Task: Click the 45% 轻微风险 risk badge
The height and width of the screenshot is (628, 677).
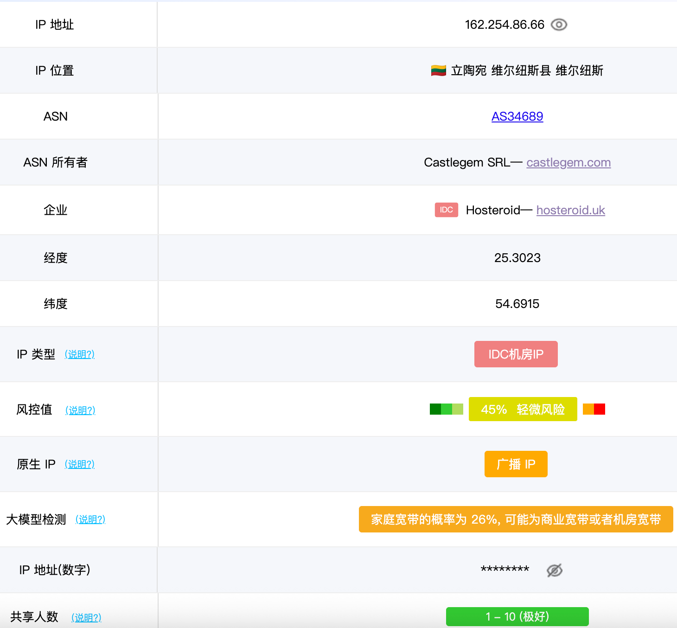Action: [x=523, y=409]
